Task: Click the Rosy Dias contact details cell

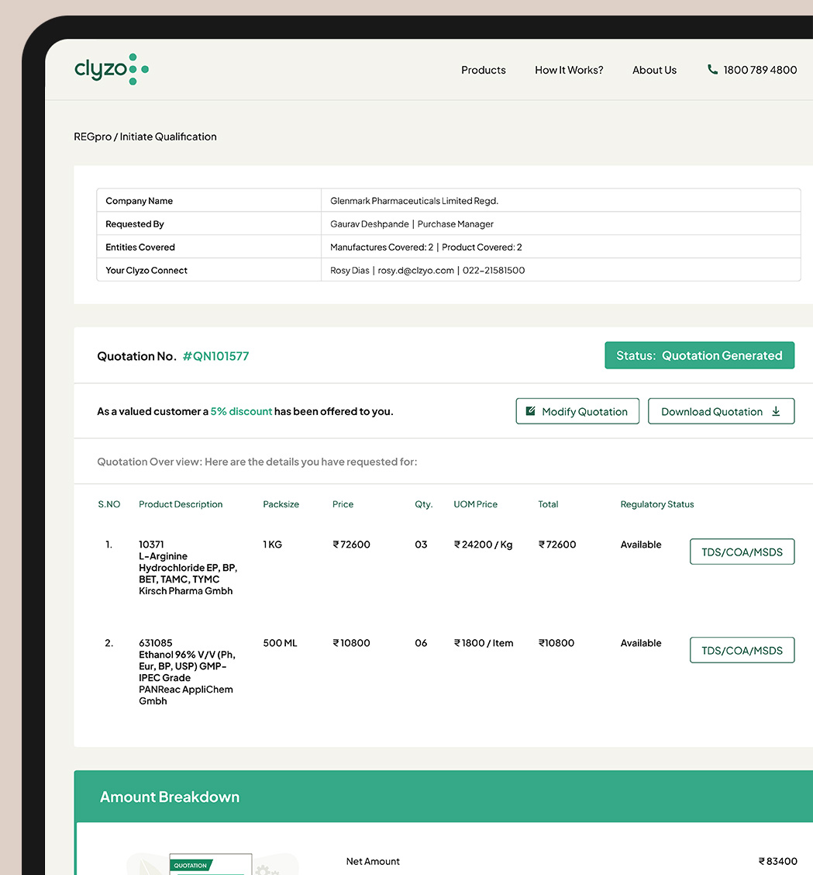Action: pyautogui.click(x=561, y=270)
